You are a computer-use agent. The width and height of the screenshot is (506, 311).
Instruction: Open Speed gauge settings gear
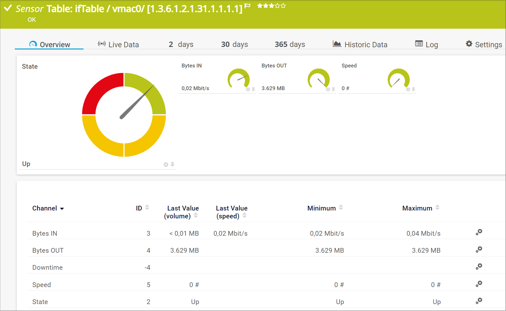click(x=408, y=89)
